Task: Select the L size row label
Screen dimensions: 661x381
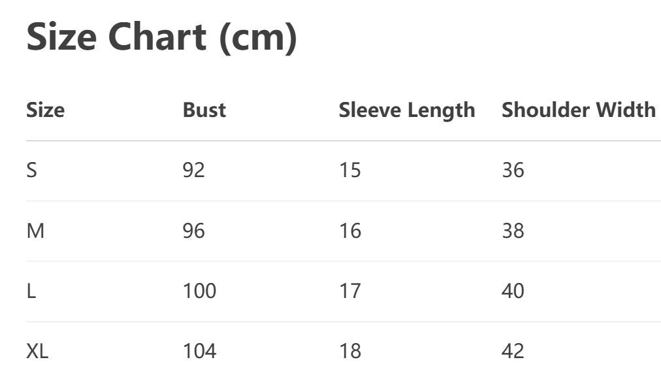Action: click(x=31, y=291)
